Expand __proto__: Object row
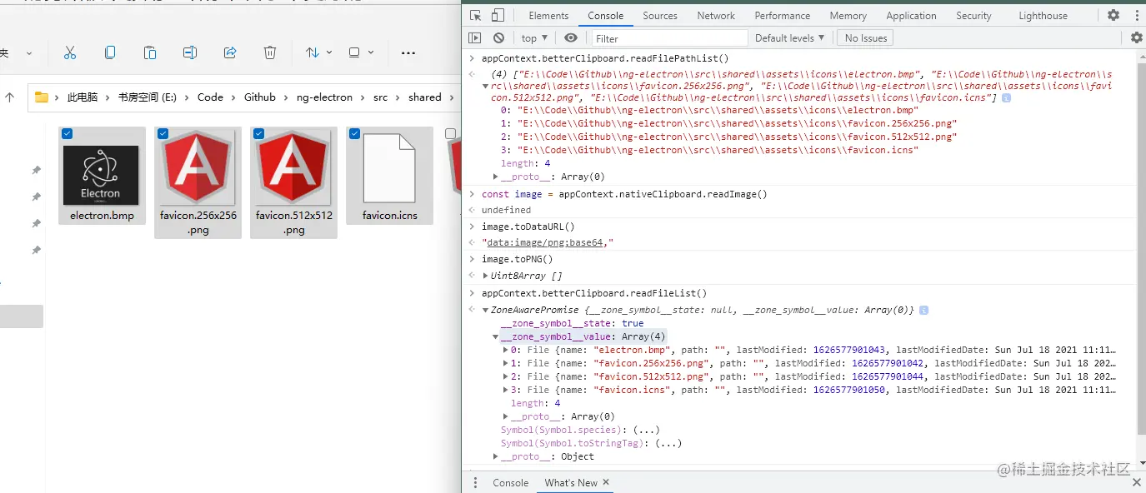The width and height of the screenshot is (1146, 493). click(497, 456)
